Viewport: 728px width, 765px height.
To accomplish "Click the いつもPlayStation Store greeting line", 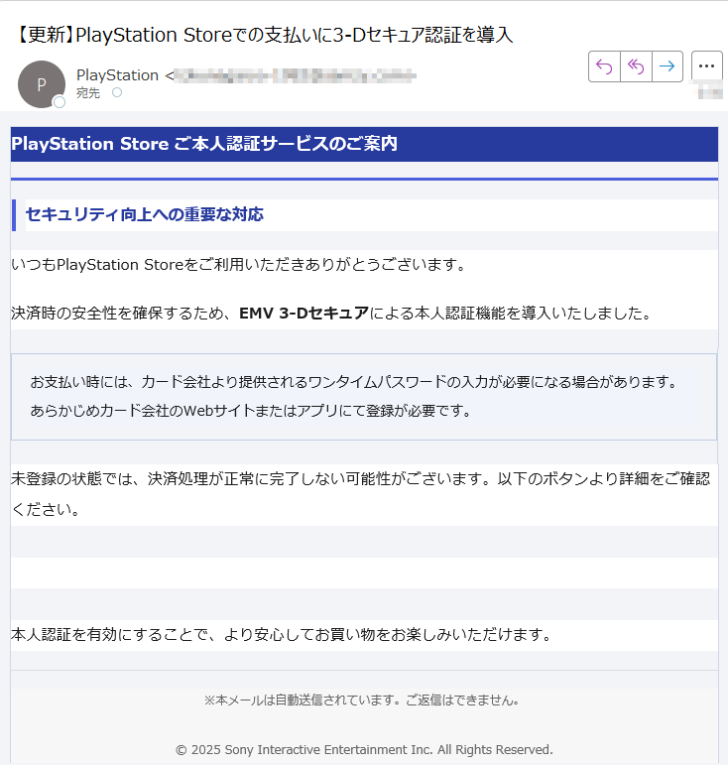I will pyautogui.click(x=238, y=265).
